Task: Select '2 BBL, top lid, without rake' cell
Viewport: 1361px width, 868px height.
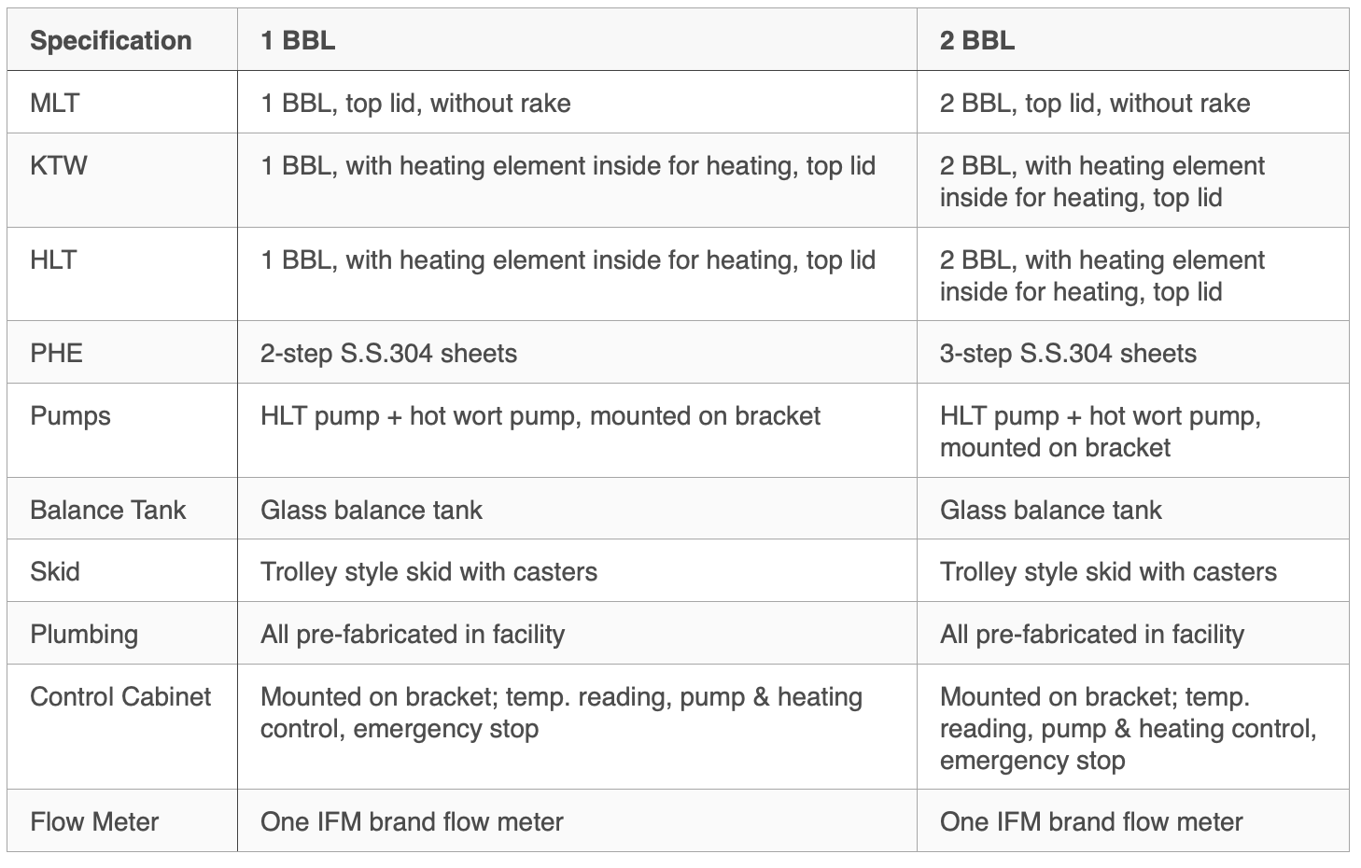Action: pyautogui.click(x=1095, y=103)
